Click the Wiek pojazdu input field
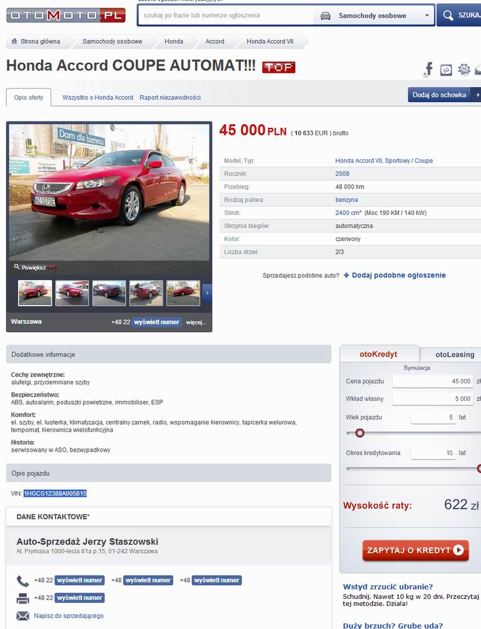The image size is (481, 629). [x=433, y=417]
